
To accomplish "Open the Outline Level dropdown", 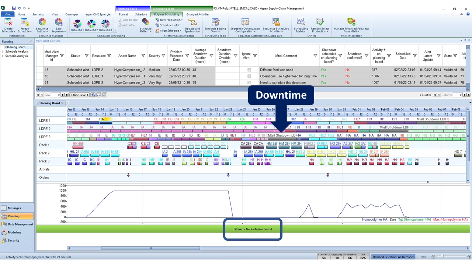I will pyautogui.click(x=79, y=95).
